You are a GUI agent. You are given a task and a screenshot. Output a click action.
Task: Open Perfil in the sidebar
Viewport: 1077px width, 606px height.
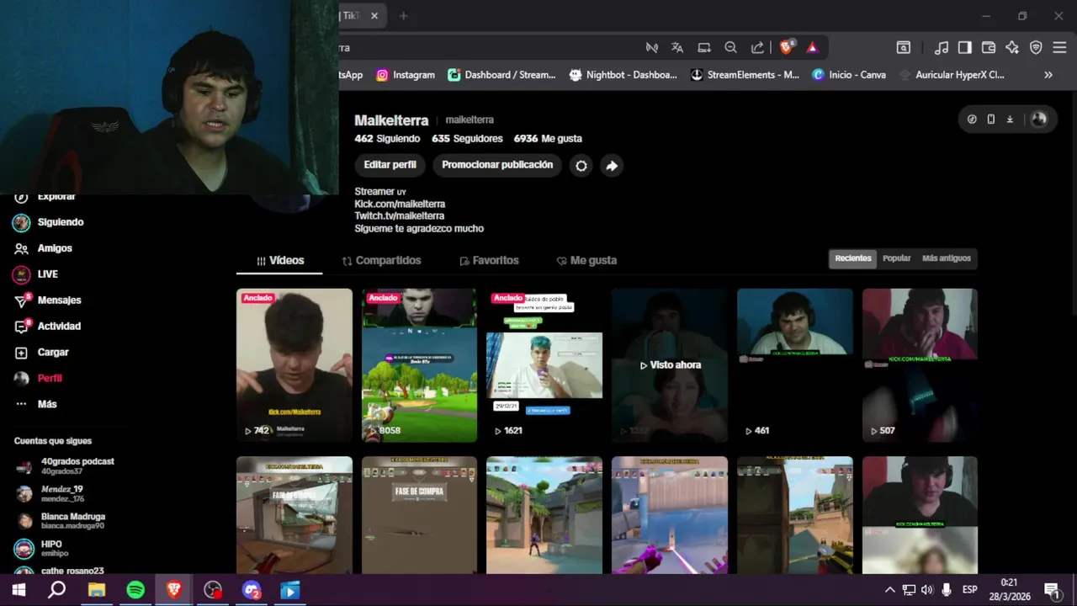[38, 379]
